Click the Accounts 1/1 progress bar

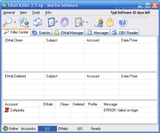pyautogui.click(x=47, y=129)
